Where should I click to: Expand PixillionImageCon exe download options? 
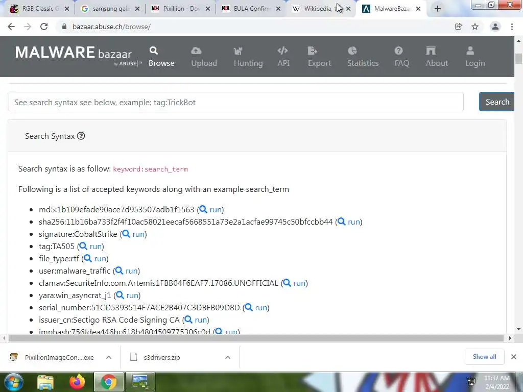109,357
